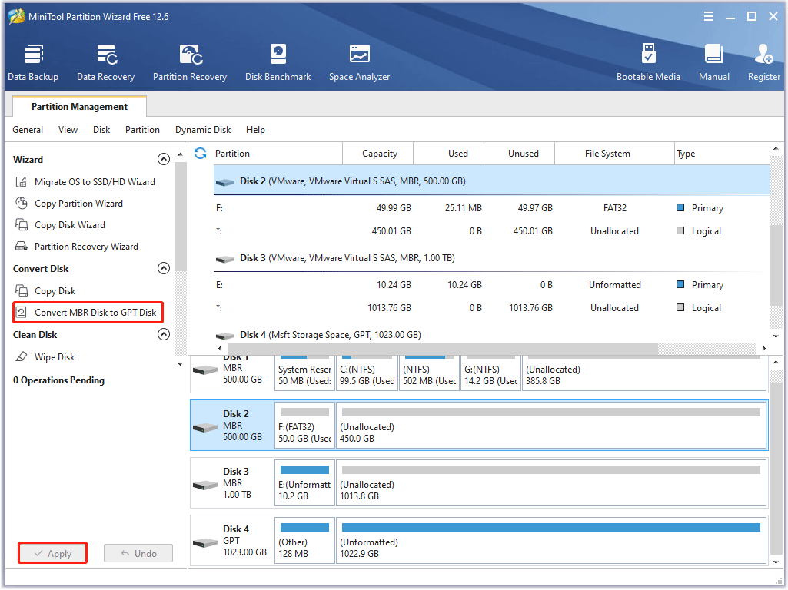Open the Partition menu
This screenshot has height=590, width=788.
[142, 130]
